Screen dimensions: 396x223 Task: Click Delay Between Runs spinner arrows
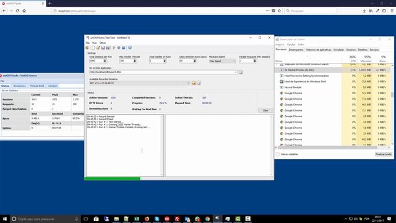tap(195, 61)
